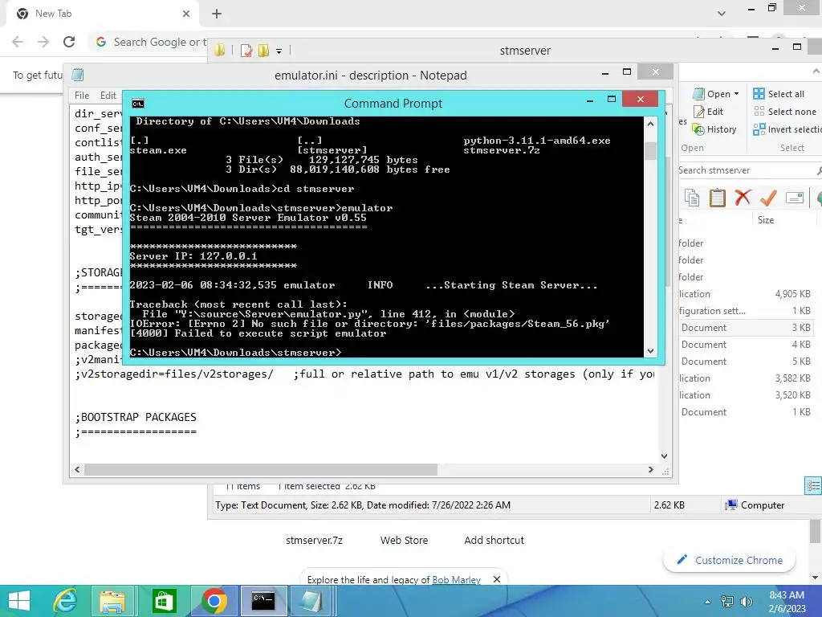
Task: Collapse the Explorer ribbon chevron
Action: click(816, 71)
